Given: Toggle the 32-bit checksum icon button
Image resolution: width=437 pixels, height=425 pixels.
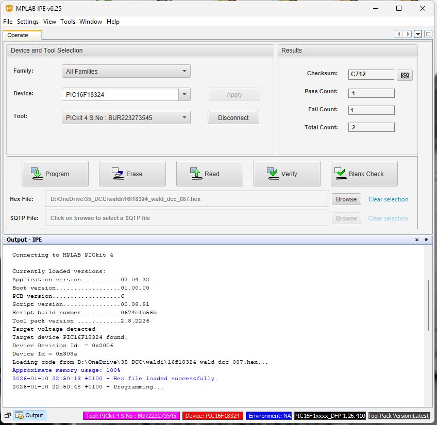Looking at the screenshot, I should coord(405,75).
